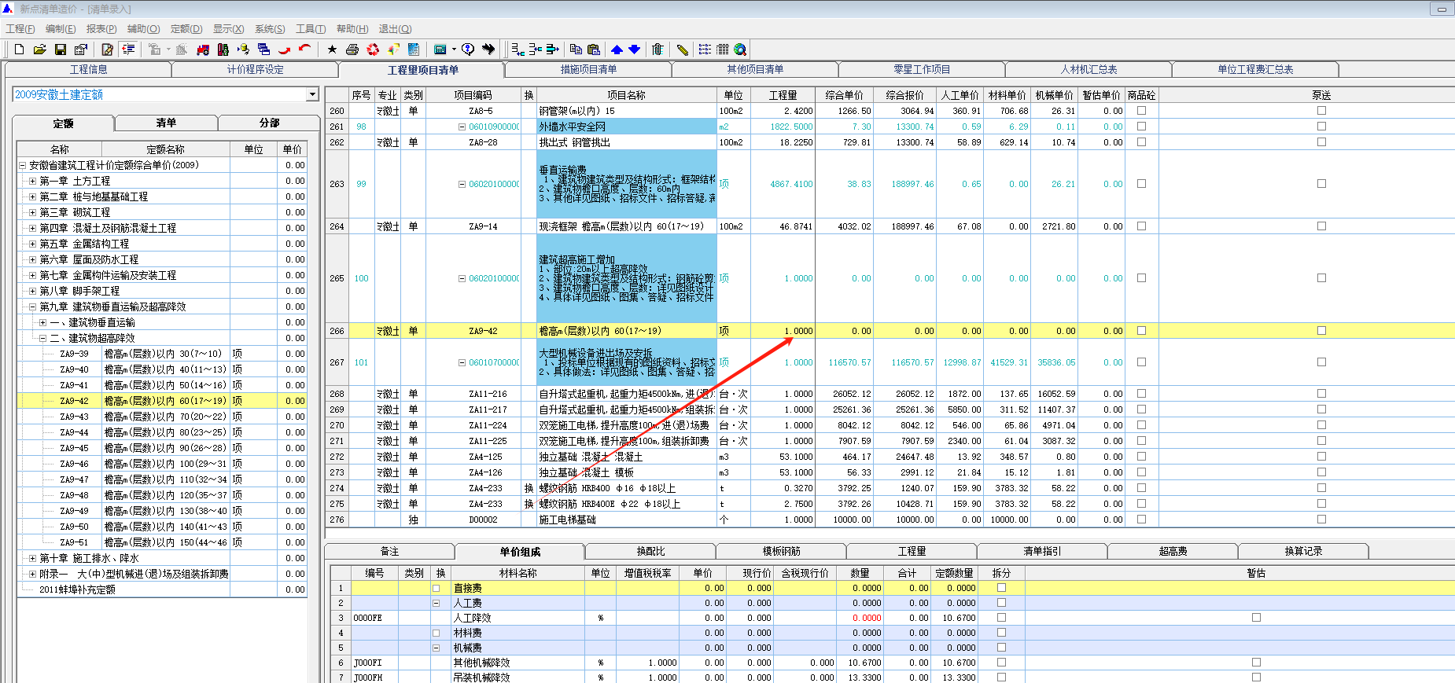Click the books toolbar icon
This screenshot has height=683, width=1455.
[223, 50]
